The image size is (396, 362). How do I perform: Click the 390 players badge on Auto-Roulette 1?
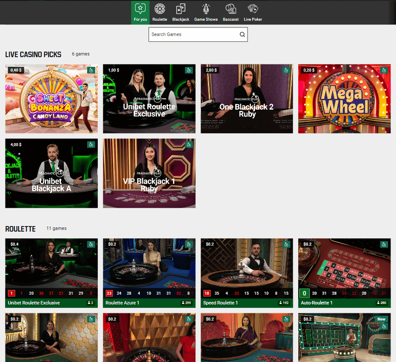[382, 303]
